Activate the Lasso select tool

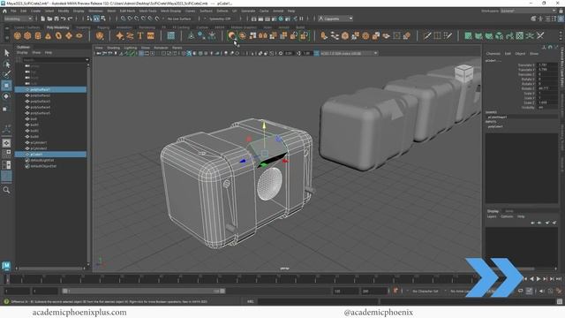click(x=6, y=64)
